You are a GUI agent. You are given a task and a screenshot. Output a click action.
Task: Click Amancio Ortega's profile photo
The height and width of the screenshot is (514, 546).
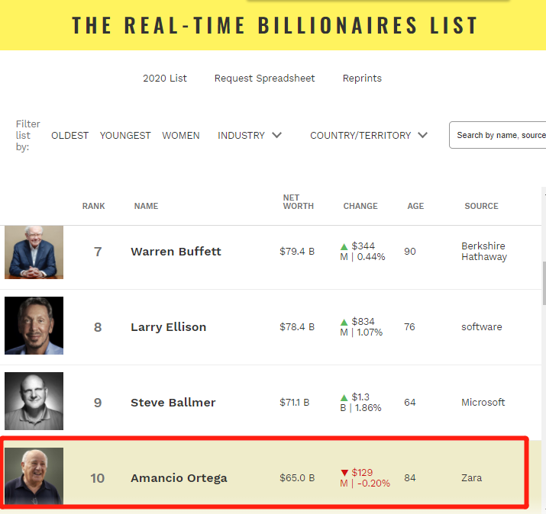(34, 477)
